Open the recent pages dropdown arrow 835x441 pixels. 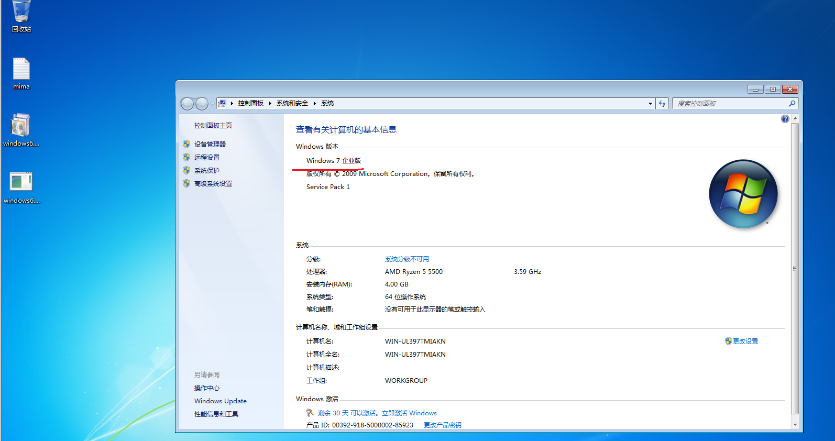pos(212,104)
